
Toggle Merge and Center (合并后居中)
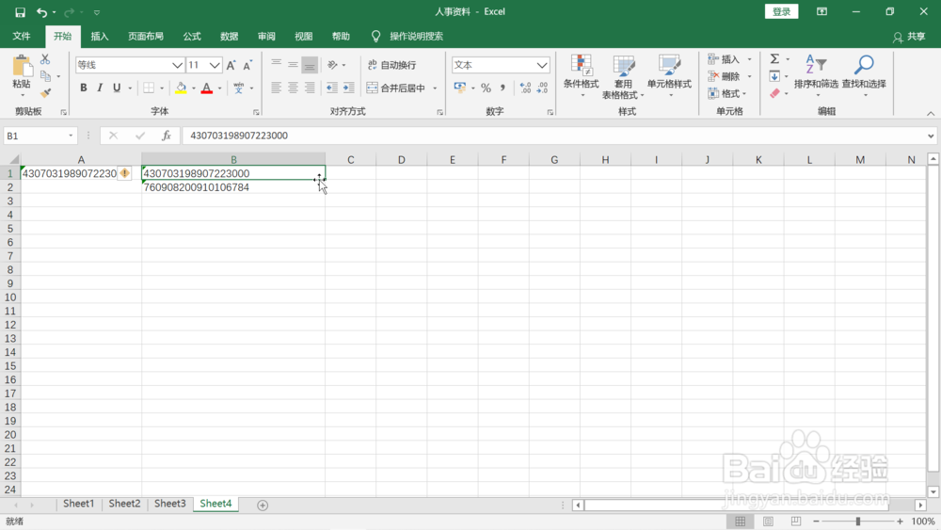click(396, 88)
